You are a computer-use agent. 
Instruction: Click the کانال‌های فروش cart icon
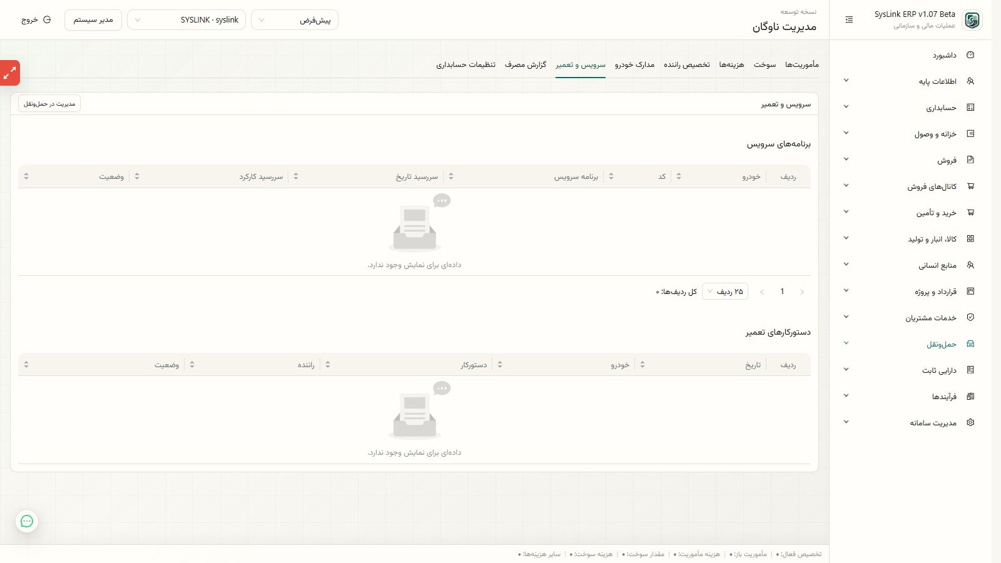coord(970,186)
